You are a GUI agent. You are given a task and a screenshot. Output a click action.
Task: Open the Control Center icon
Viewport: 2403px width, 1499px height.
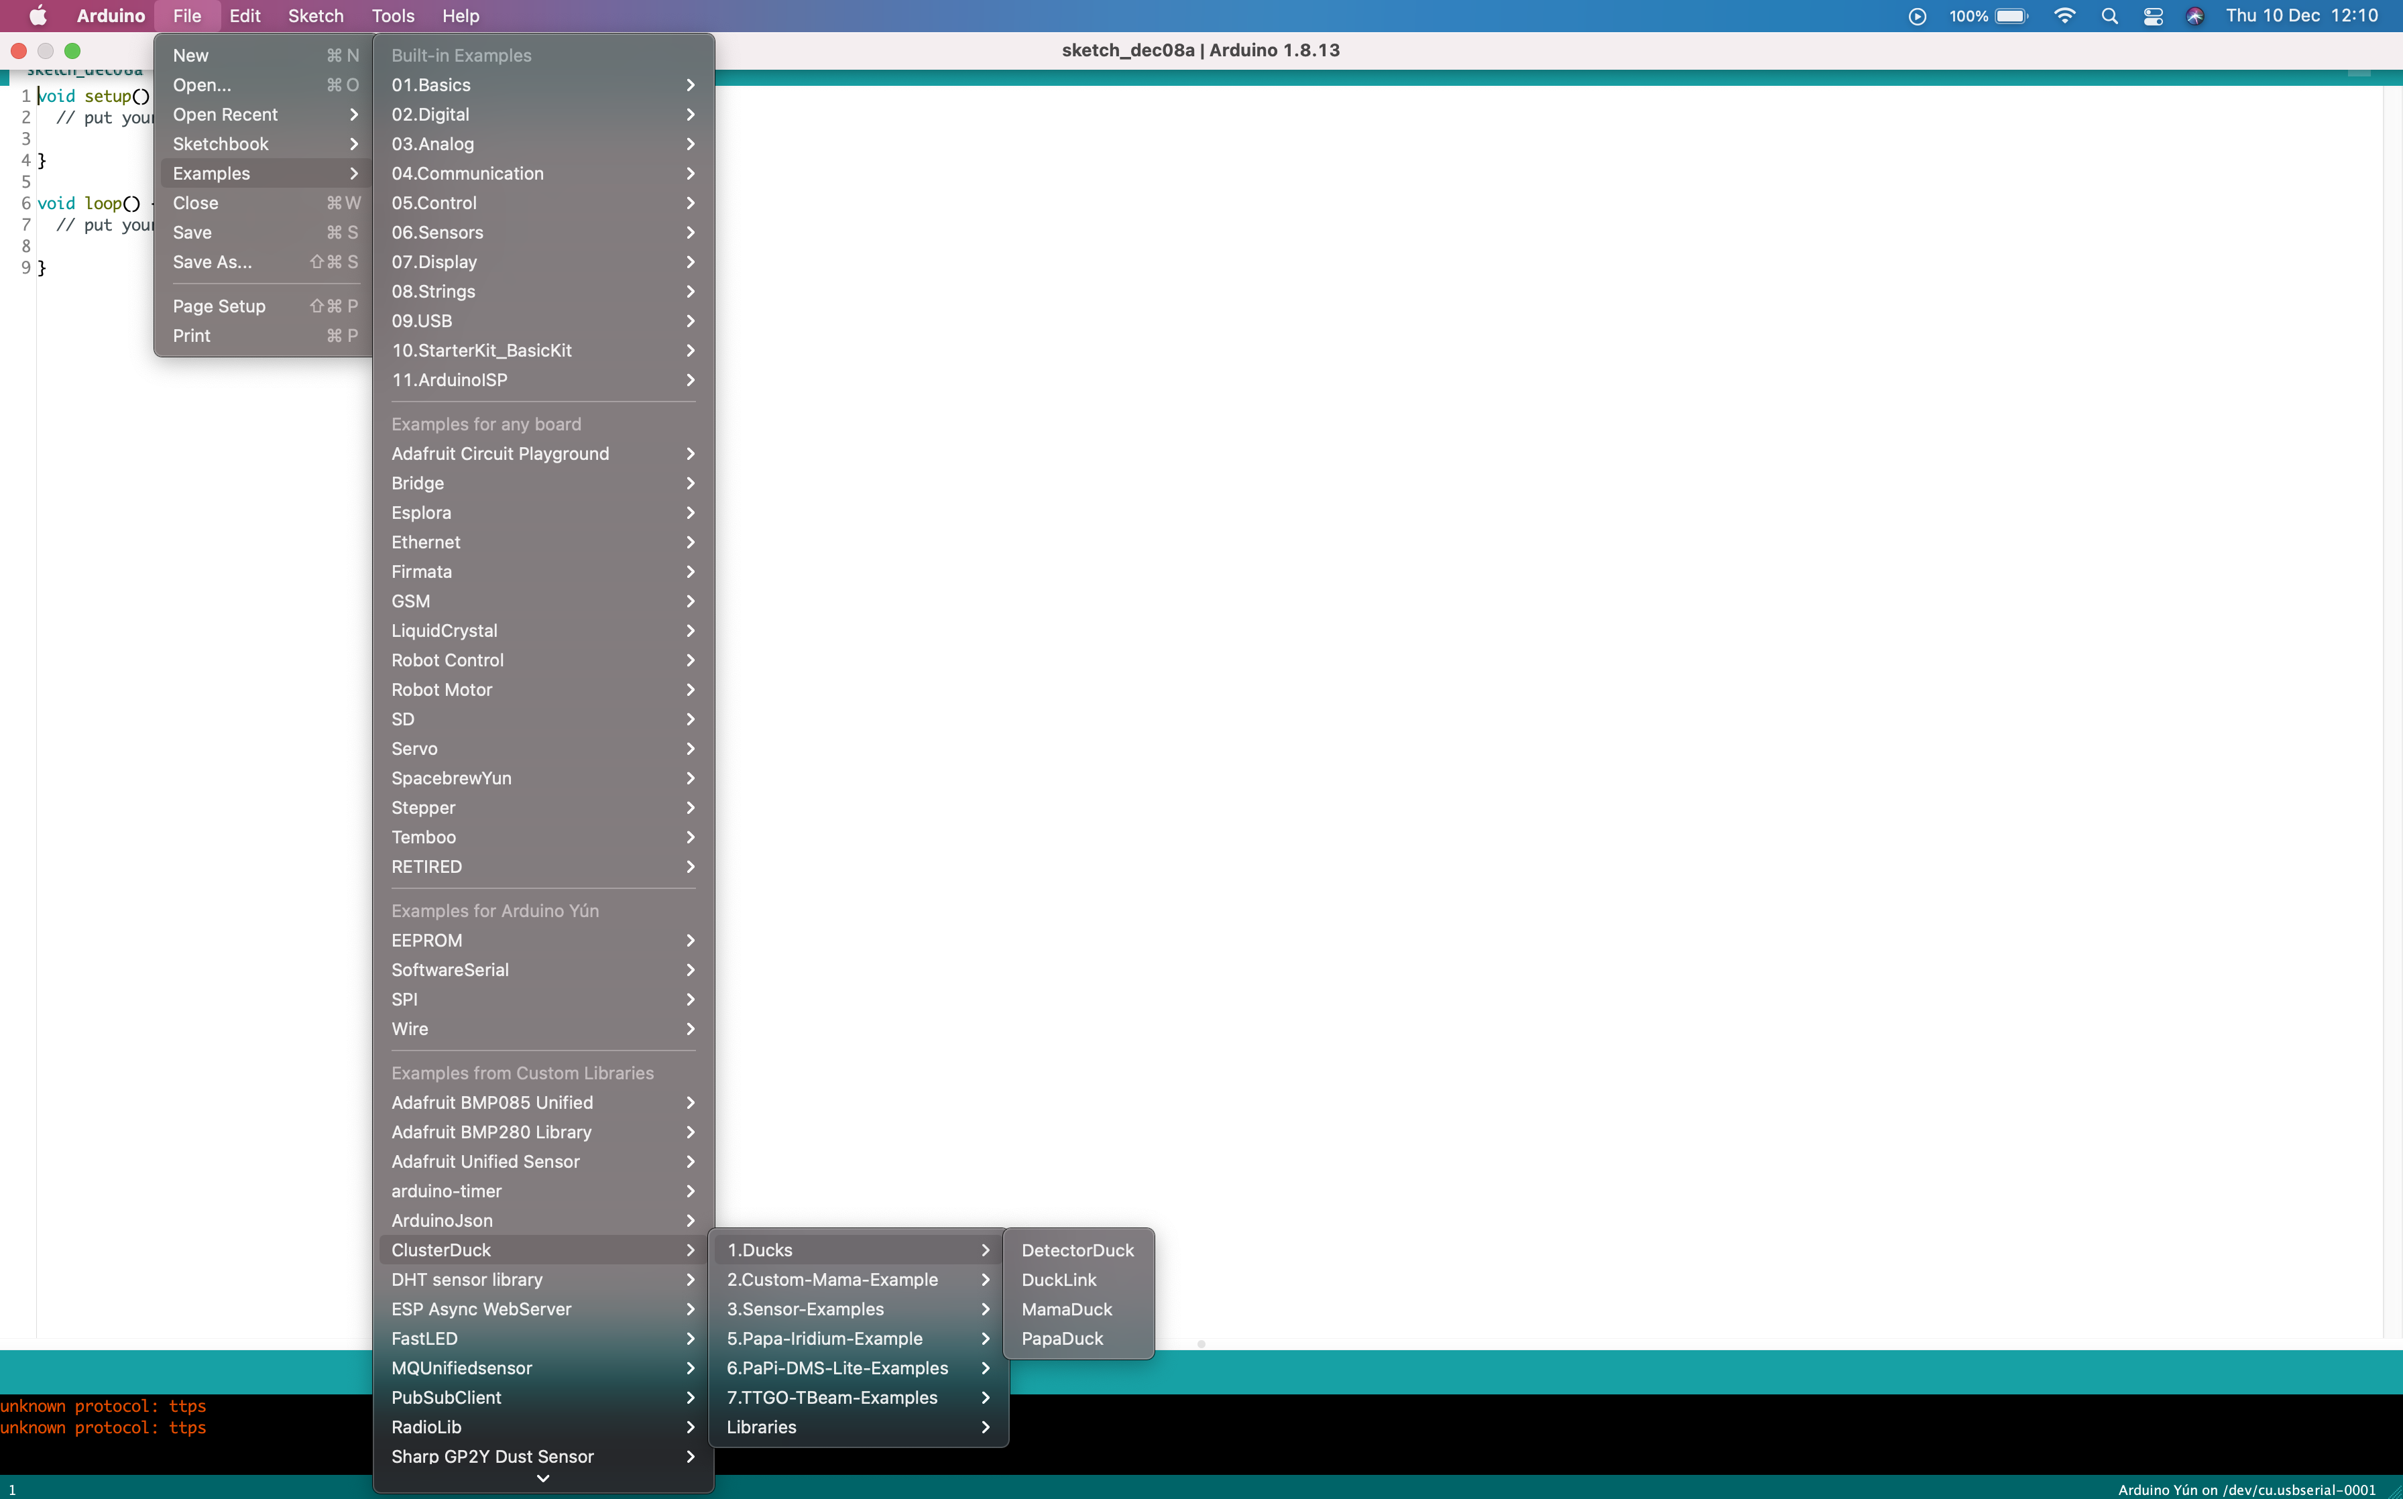pos(2152,16)
